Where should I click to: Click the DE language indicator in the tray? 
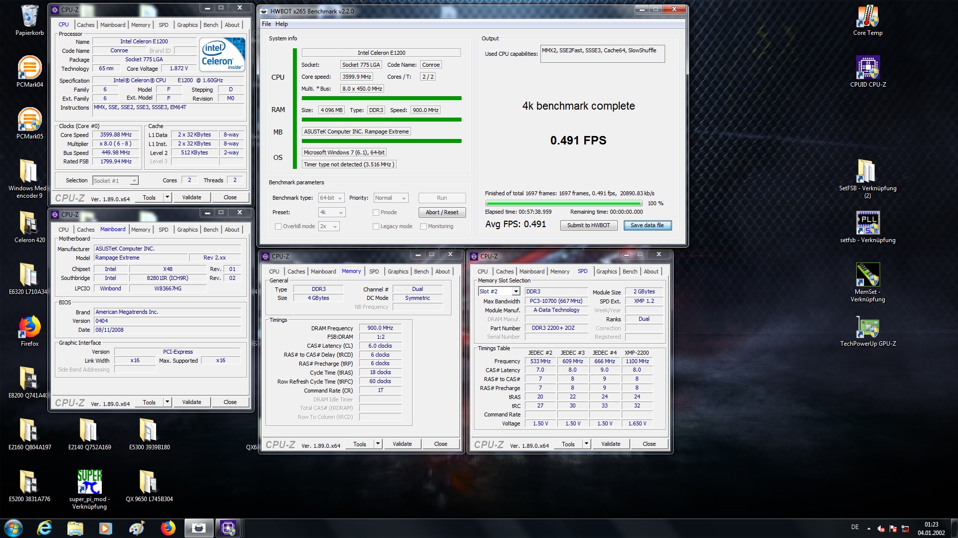click(855, 527)
